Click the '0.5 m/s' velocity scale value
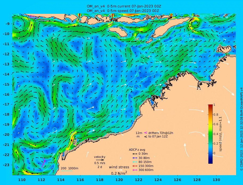Image resolution: width=243 pixels, height=185 pixels. click(100, 163)
